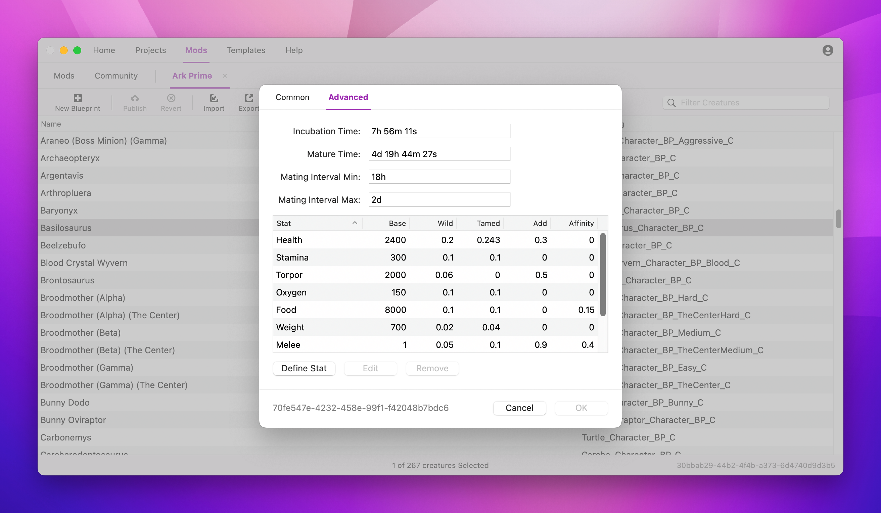This screenshot has width=881, height=513.
Task: Open the user account profile icon
Action: coord(827,50)
